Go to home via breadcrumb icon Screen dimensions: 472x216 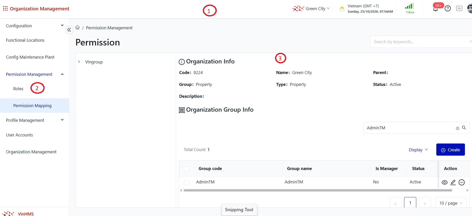(x=78, y=27)
